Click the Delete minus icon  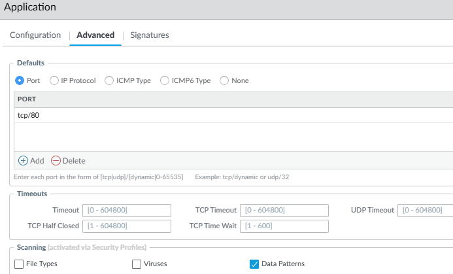click(56, 160)
